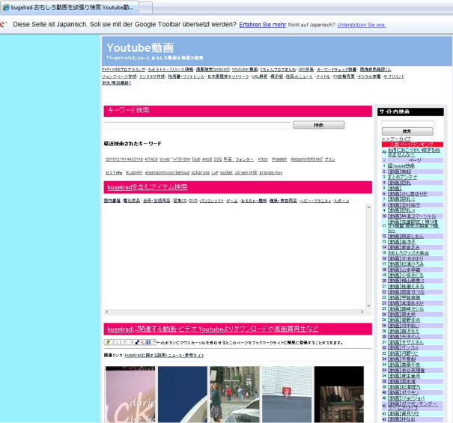453x423 pixels.
Task: Open recent keyword 'フェンダー'
Action: pos(244,159)
